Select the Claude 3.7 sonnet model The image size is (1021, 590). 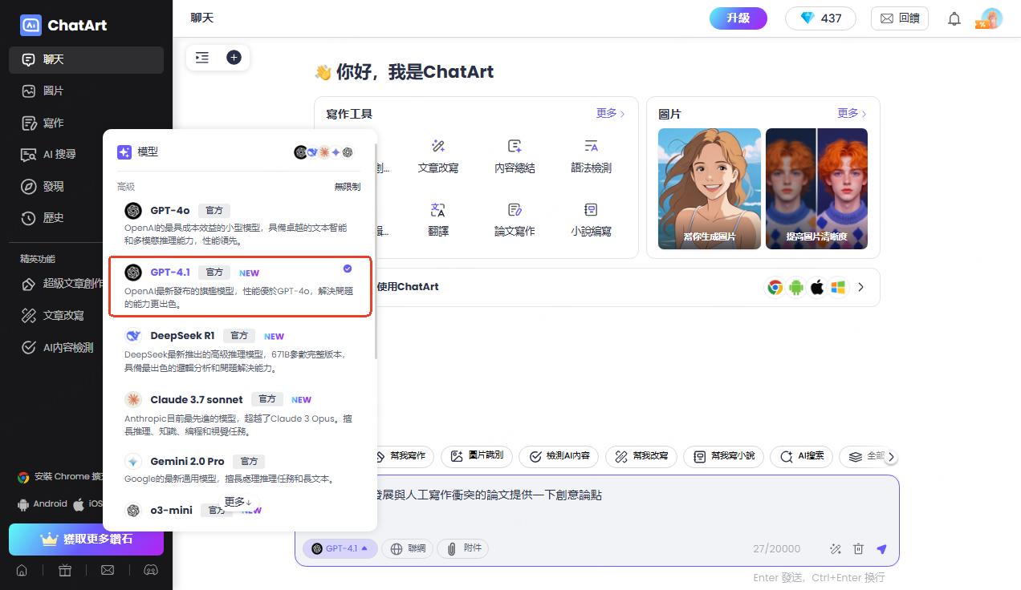coord(240,414)
